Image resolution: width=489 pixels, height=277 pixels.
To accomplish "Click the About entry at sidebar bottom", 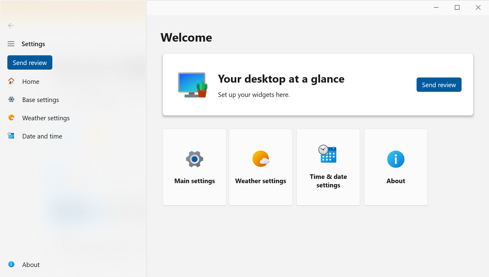I will point(31,265).
